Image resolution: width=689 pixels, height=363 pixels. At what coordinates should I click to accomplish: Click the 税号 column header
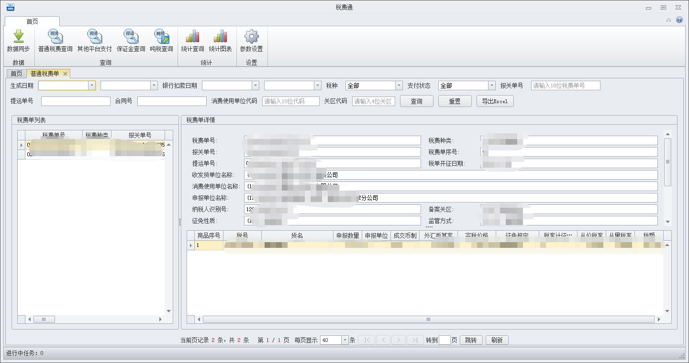[x=242, y=235]
